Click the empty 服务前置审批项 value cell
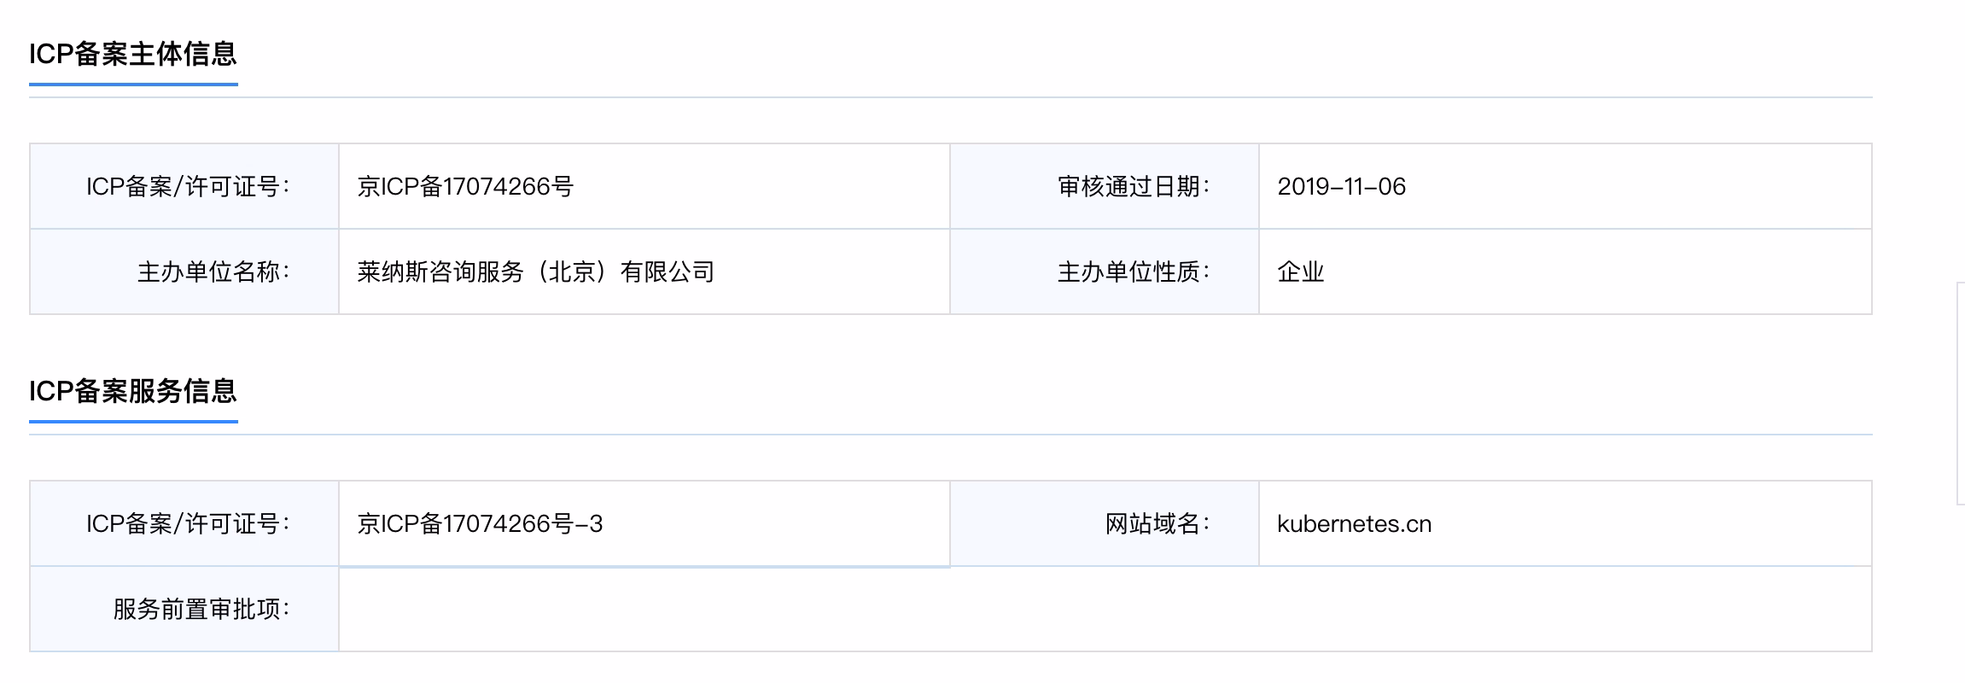 (x=1105, y=609)
